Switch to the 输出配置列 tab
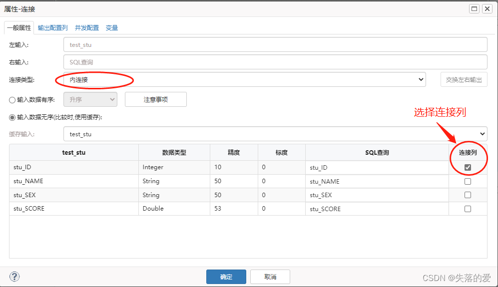 [x=53, y=28]
